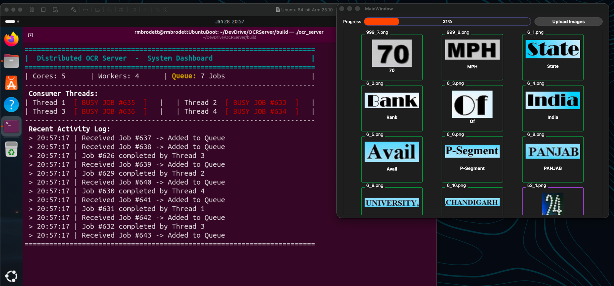Open the clock showing Jan 28 20:57
Viewport: 614px width, 286px height.
click(230, 21)
